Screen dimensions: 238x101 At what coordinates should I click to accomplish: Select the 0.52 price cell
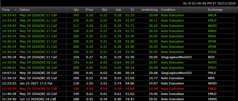89,78
